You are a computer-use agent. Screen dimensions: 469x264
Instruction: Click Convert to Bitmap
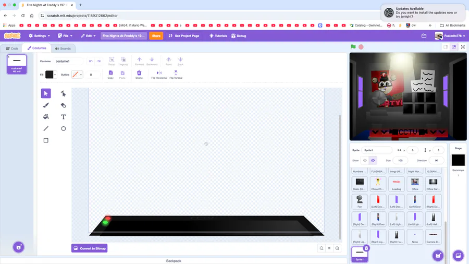click(90, 248)
